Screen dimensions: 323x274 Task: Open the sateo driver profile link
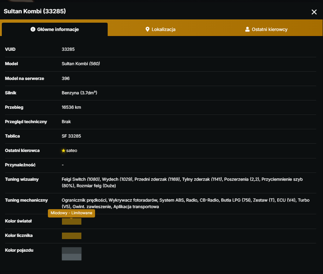[72, 151]
